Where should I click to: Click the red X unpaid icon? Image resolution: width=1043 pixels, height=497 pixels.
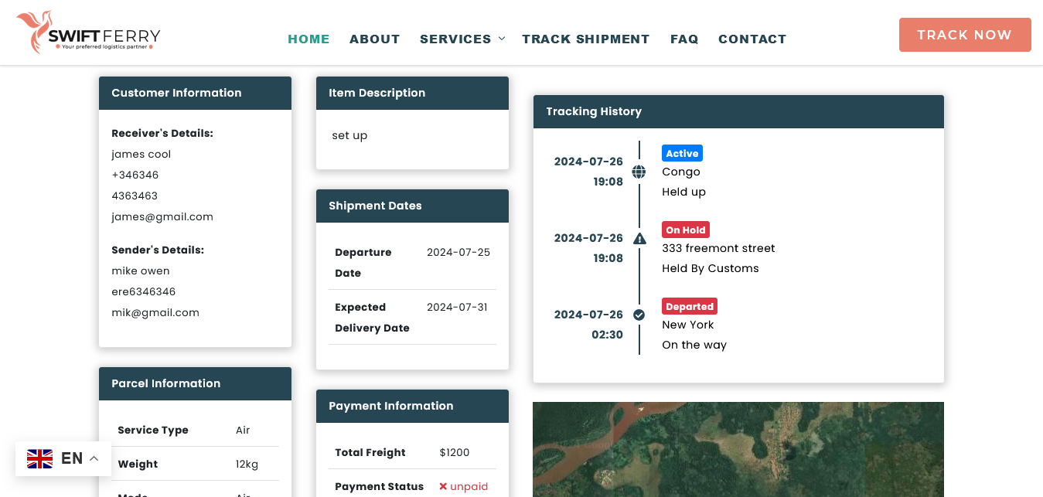pos(443,486)
